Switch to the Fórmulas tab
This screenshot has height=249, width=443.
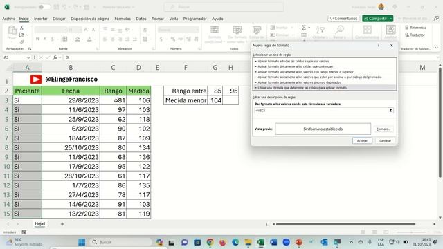pos(123,19)
